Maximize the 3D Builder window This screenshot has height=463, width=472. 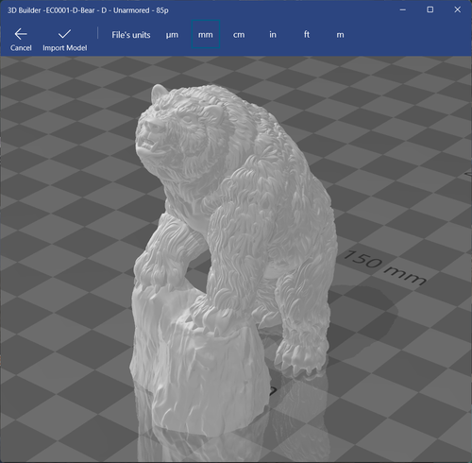pyautogui.click(x=430, y=9)
